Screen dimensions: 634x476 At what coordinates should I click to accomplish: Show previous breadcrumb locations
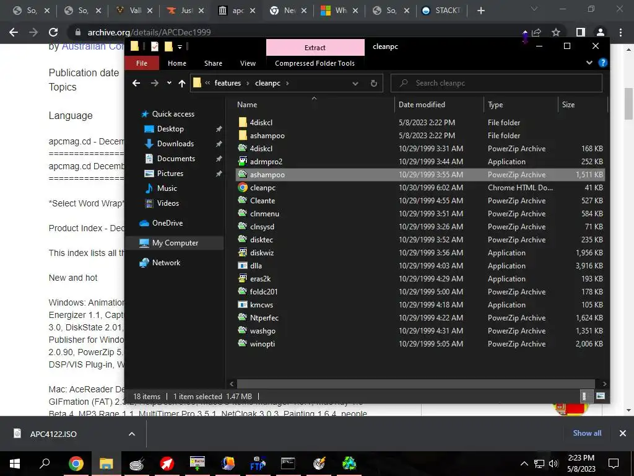[207, 83]
